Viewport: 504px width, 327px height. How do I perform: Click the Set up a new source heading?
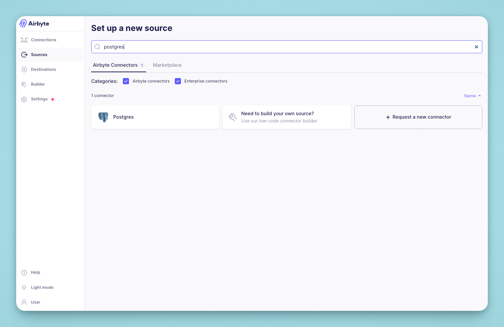tap(132, 28)
